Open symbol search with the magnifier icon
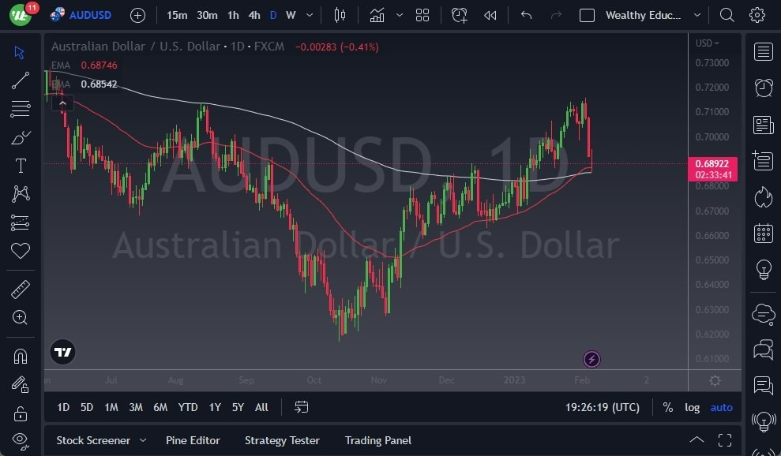Viewport: 781px width, 456px height. [x=727, y=15]
